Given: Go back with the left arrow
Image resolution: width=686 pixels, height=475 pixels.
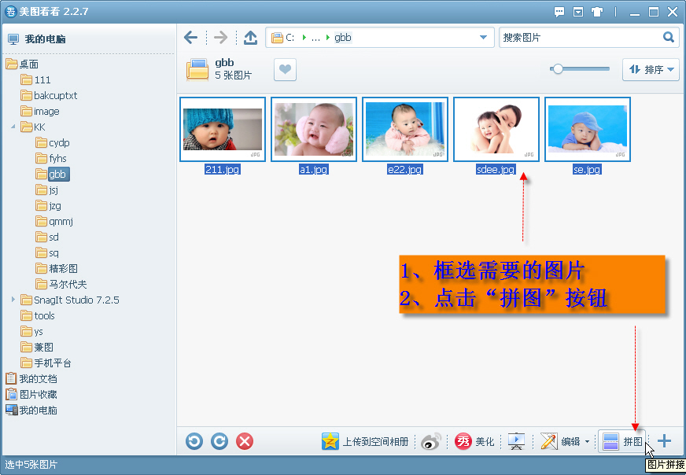Looking at the screenshot, I should pos(190,38).
